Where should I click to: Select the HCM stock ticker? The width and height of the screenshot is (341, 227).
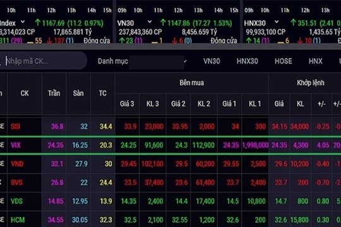tap(18, 220)
